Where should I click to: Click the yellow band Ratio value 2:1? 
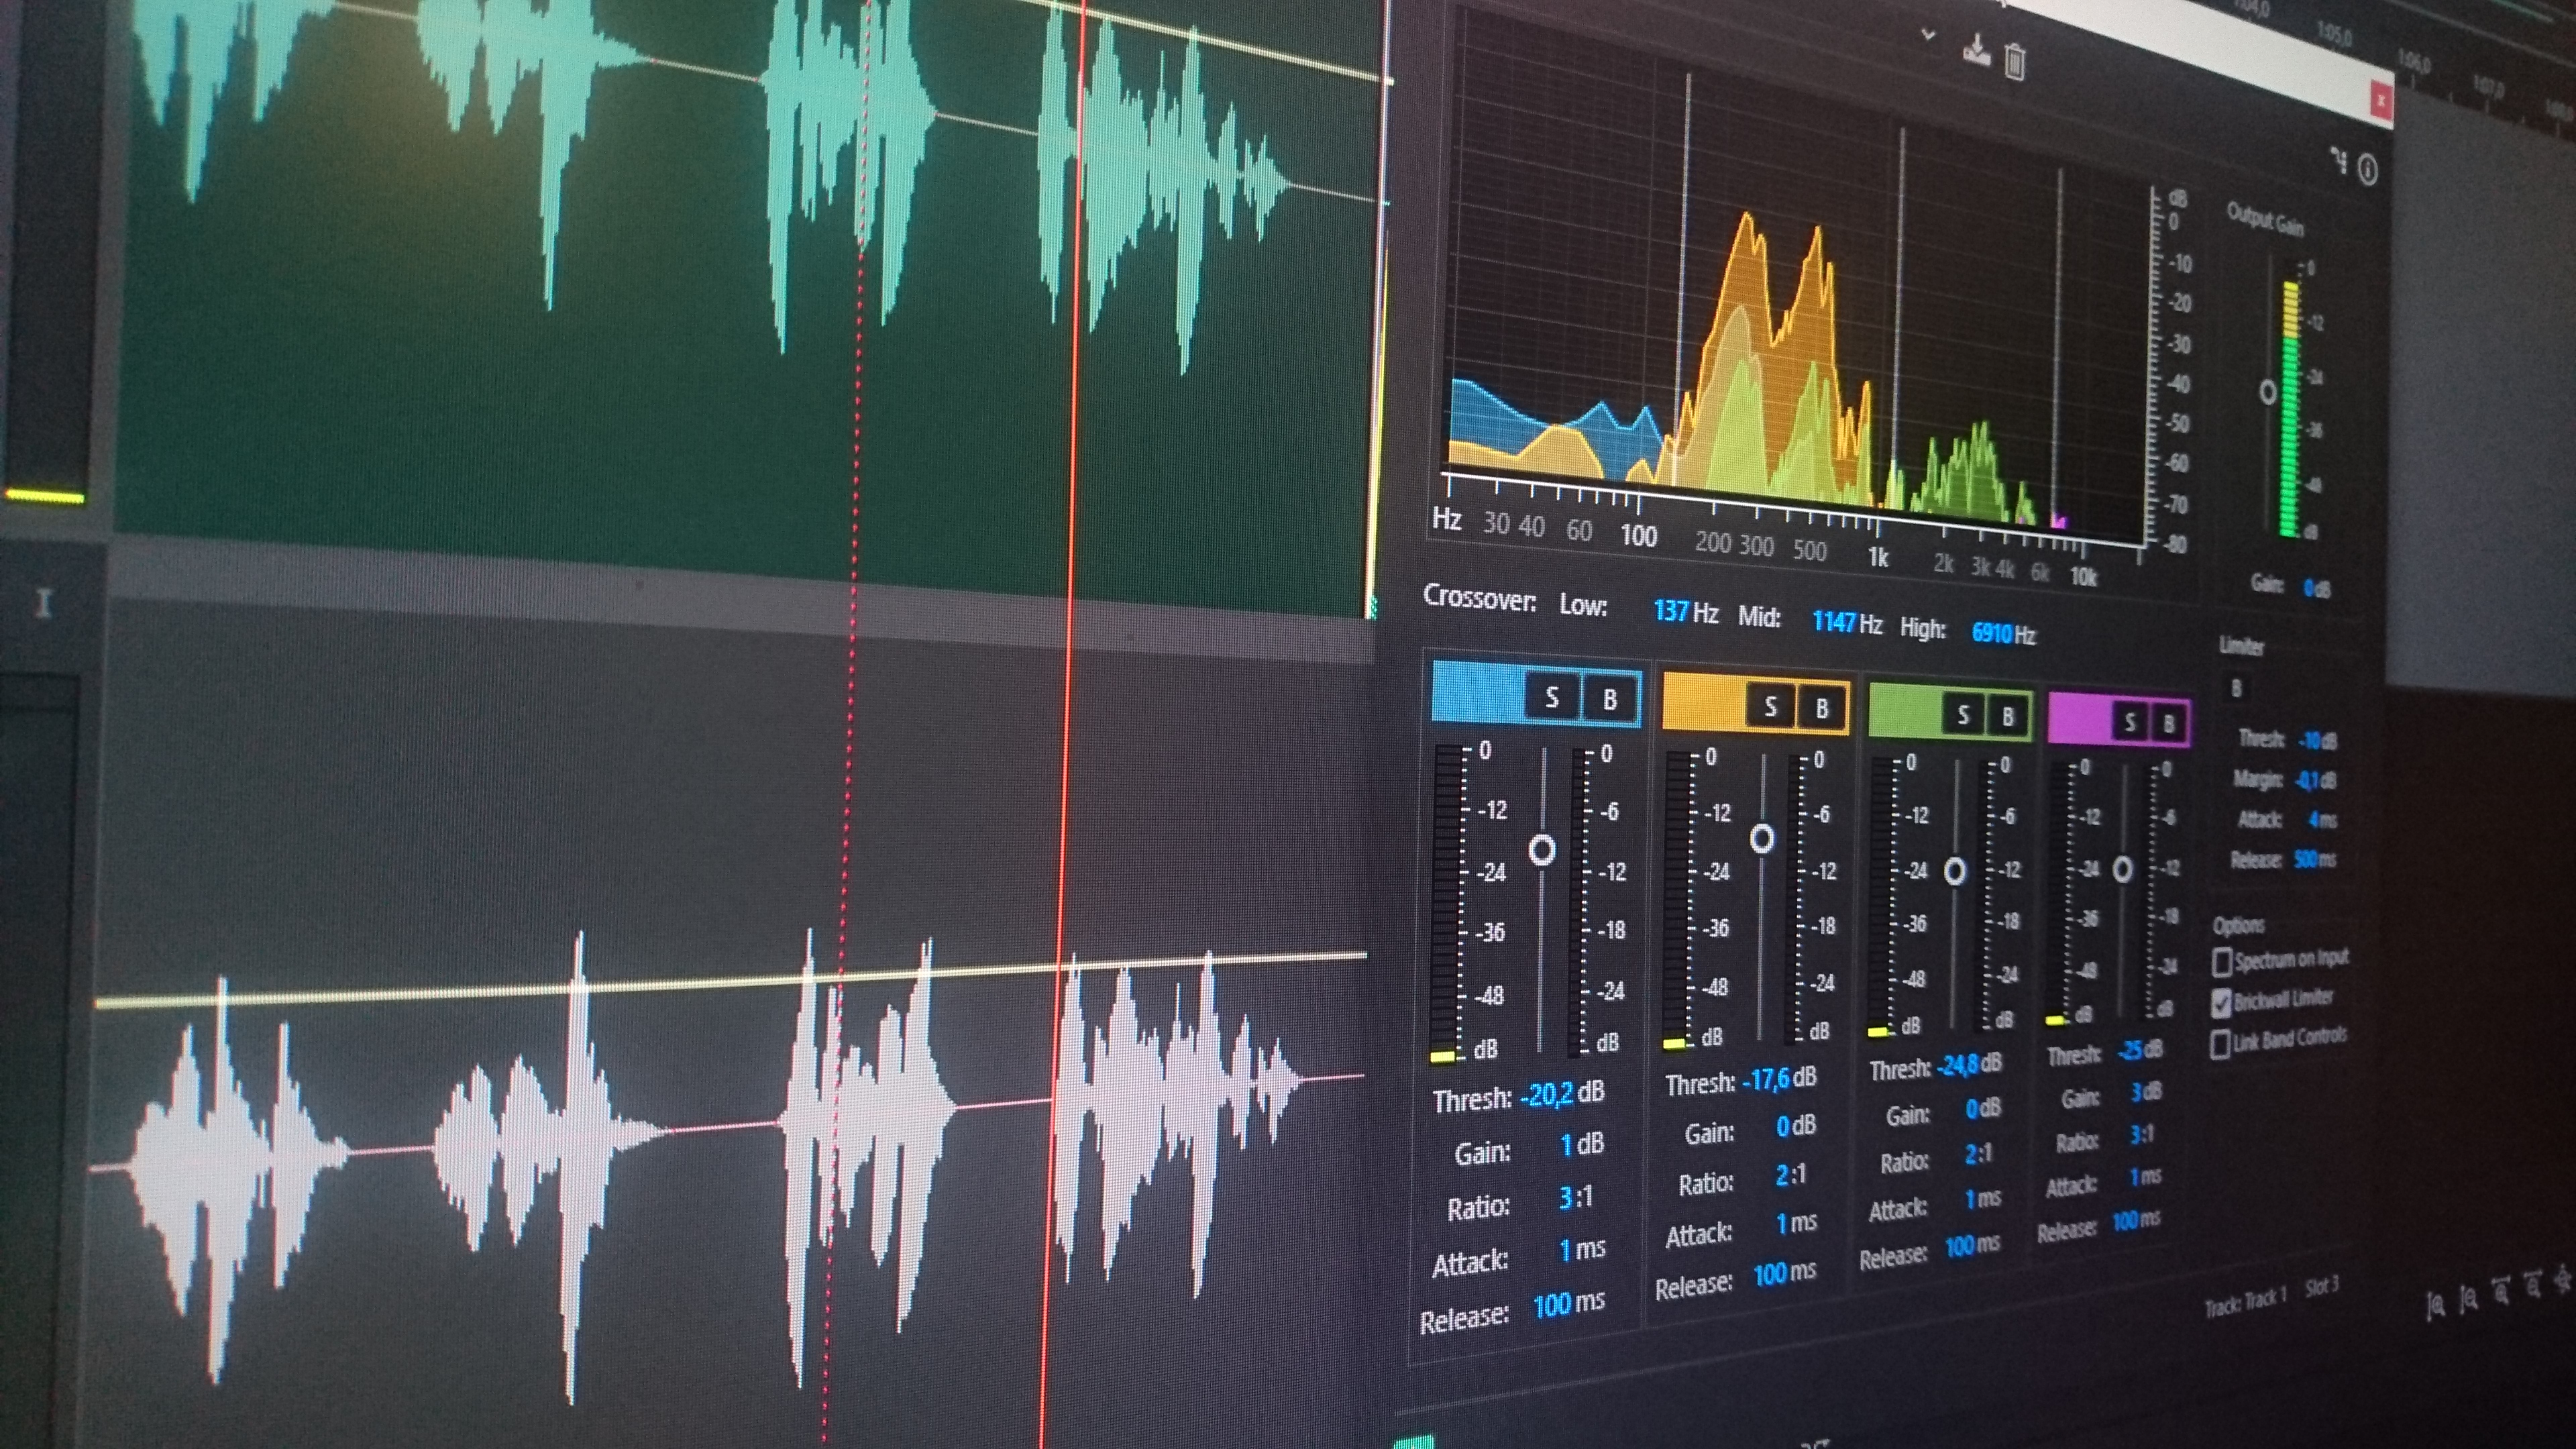tap(1790, 1174)
